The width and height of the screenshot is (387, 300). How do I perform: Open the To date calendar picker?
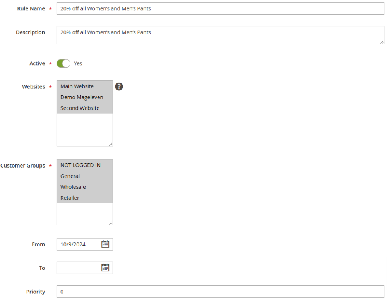[105, 268]
